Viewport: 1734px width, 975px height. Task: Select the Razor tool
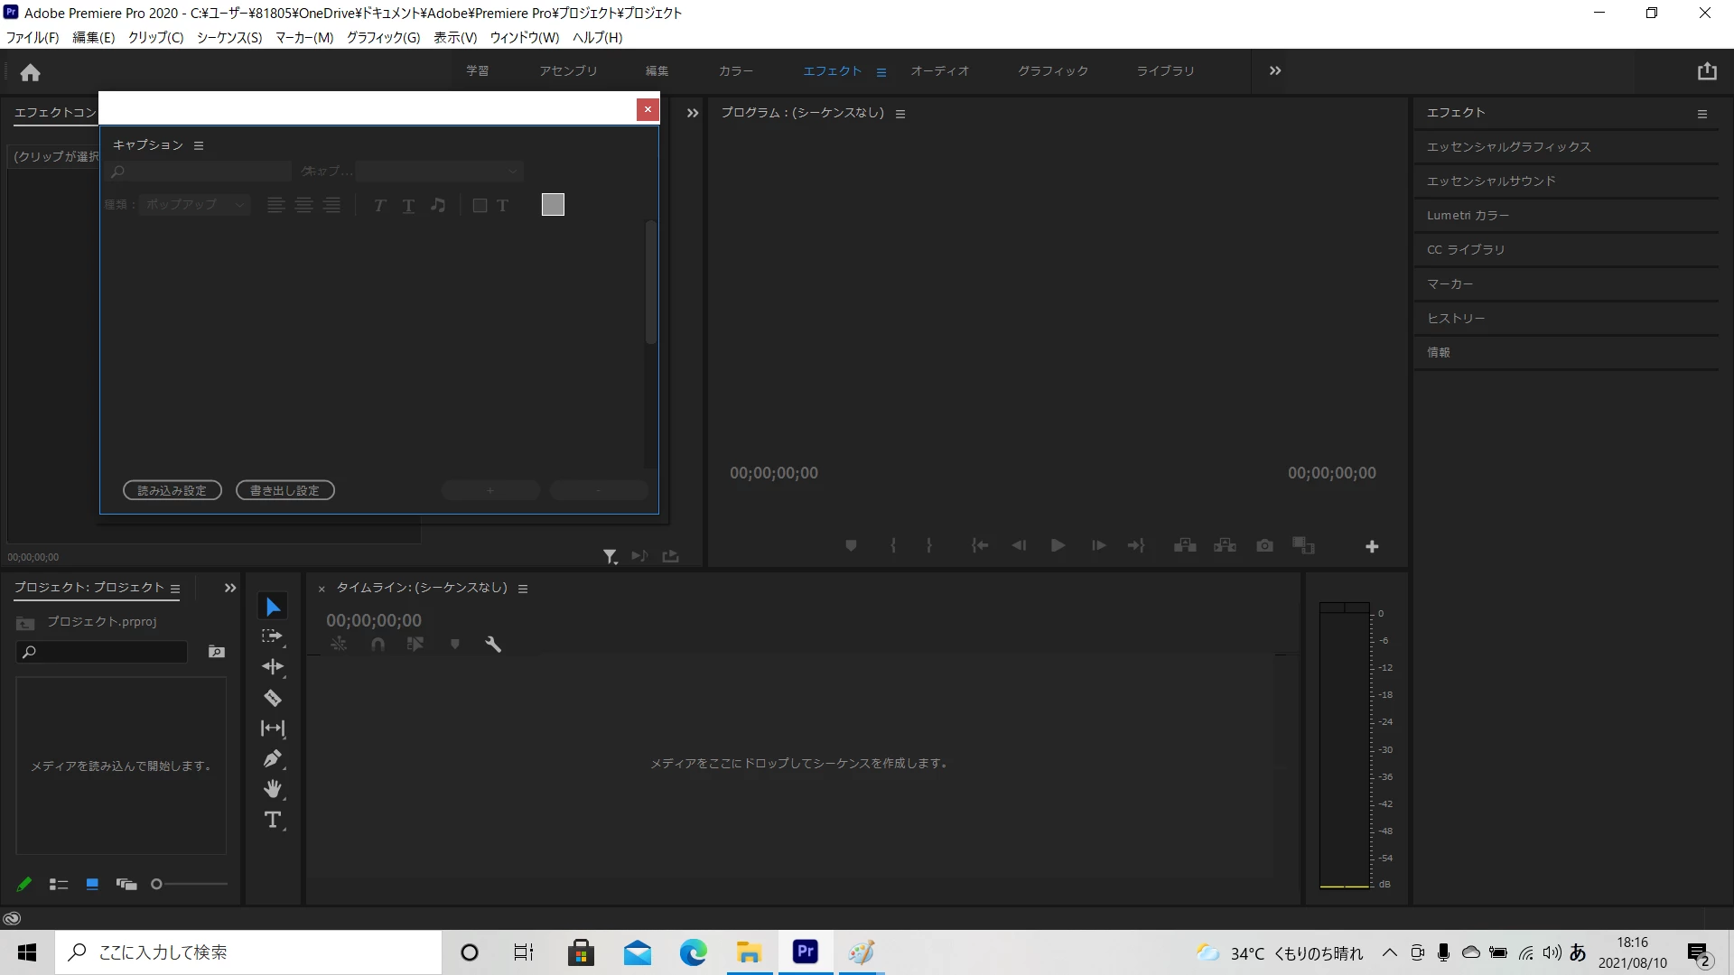273,698
